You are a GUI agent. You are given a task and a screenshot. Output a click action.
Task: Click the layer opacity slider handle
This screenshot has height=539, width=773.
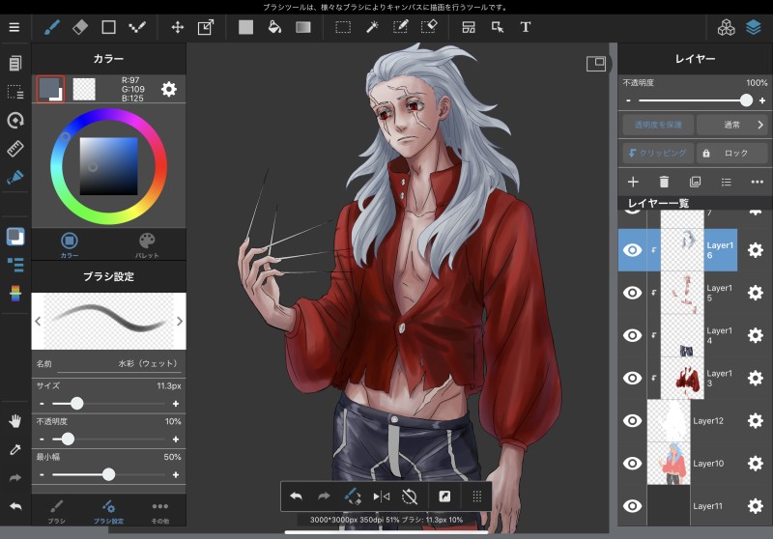[x=746, y=100]
